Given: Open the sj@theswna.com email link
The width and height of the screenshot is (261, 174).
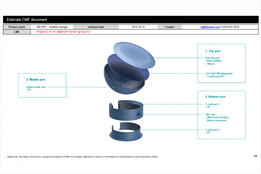Looking at the screenshot, I should pos(210,27).
